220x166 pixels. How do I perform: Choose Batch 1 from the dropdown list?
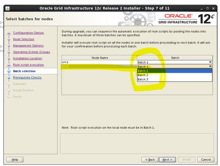175,71
